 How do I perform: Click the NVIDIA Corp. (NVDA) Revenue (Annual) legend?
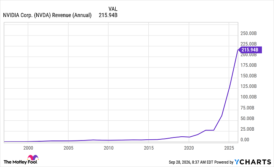pos(47,15)
